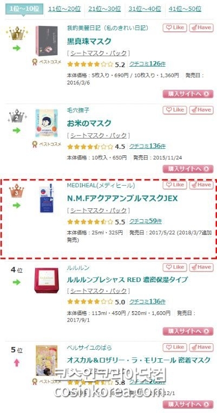217x413 pixels.
Task: Open the 11位〜20位 ranking tab
Action: (x=64, y=9)
